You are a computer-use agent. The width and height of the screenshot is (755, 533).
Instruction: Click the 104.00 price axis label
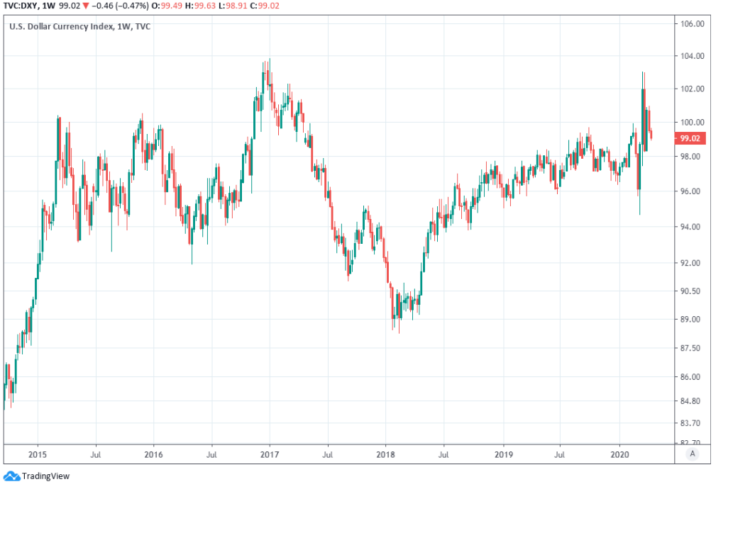pos(692,56)
